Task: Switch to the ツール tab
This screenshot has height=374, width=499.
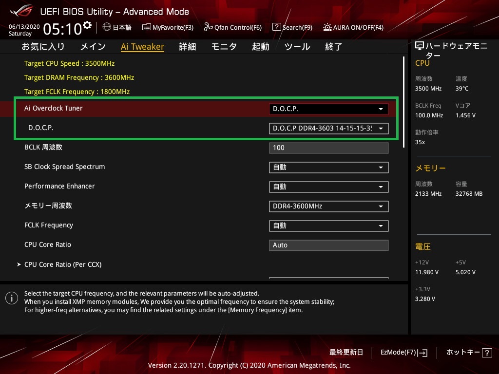Action: point(297,46)
